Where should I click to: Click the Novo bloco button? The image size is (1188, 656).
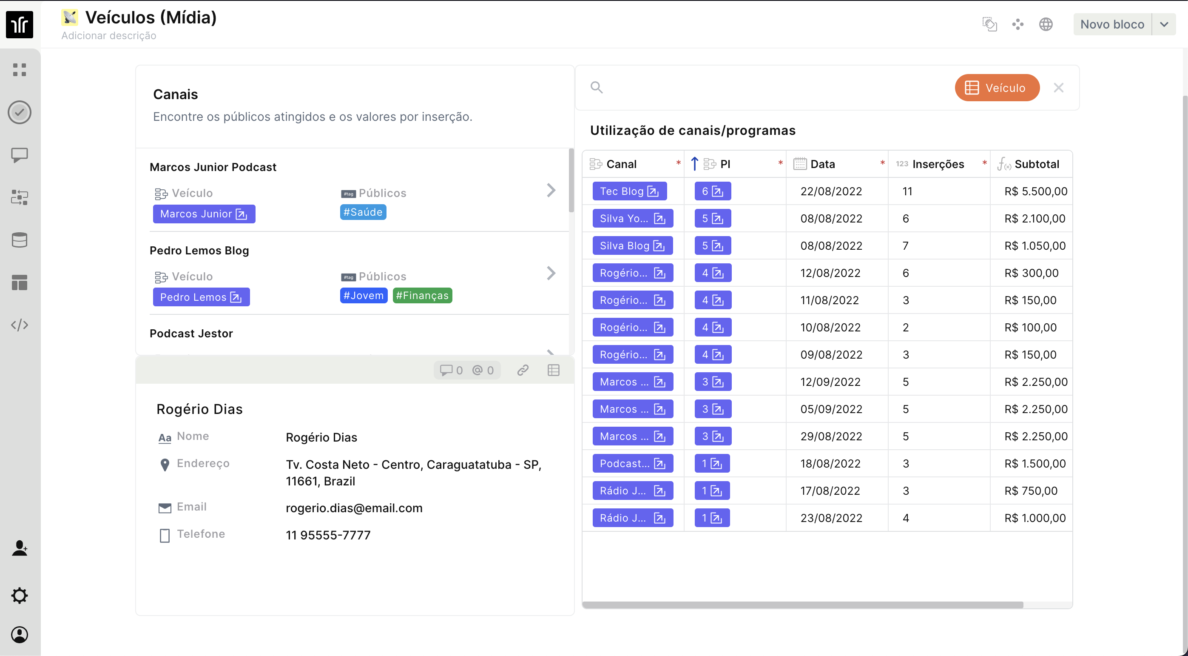[1112, 24]
